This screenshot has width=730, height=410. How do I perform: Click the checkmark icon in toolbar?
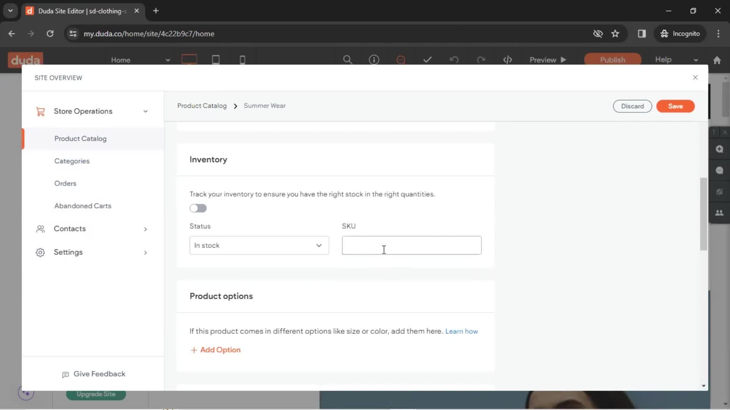427,60
